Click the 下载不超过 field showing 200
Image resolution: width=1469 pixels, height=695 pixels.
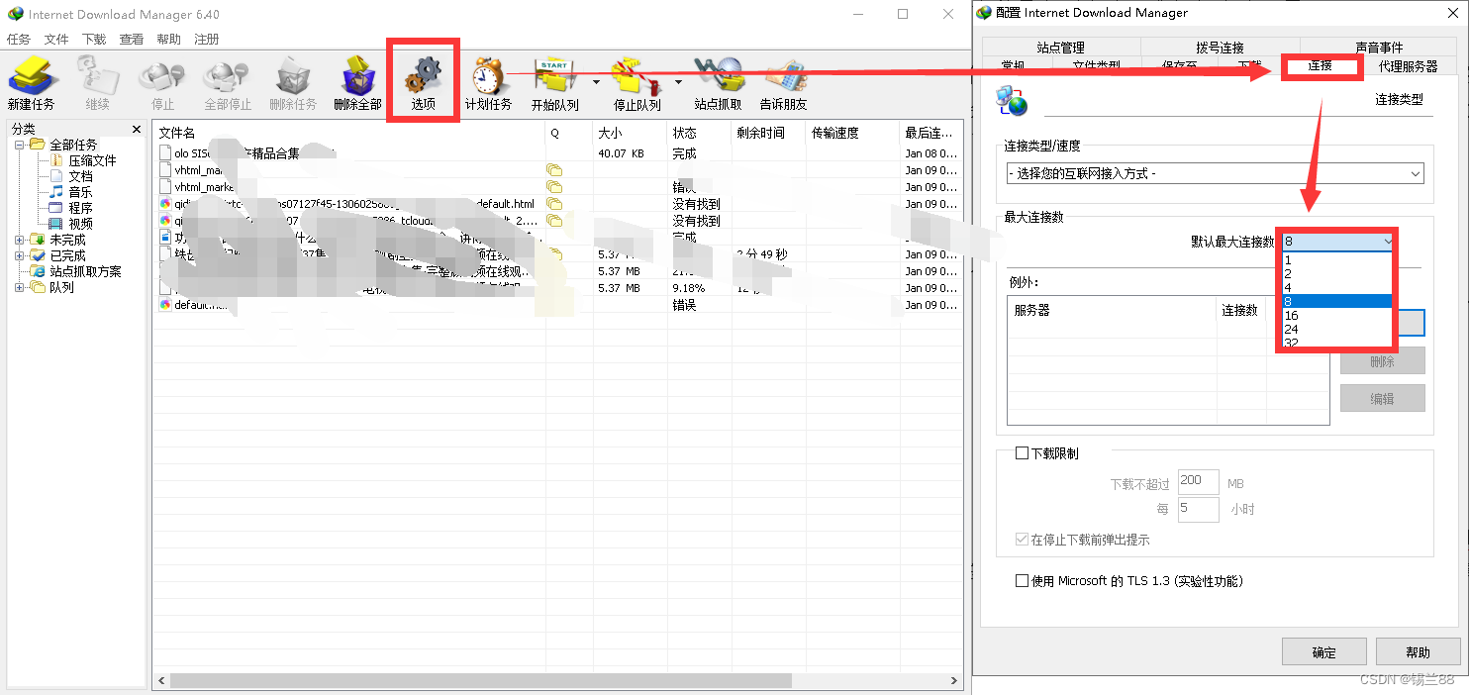coord(1198,482)
